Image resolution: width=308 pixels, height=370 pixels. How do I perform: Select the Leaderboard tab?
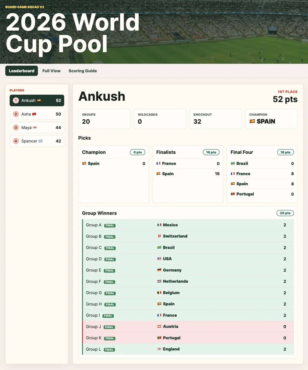[x=22, y=71]
